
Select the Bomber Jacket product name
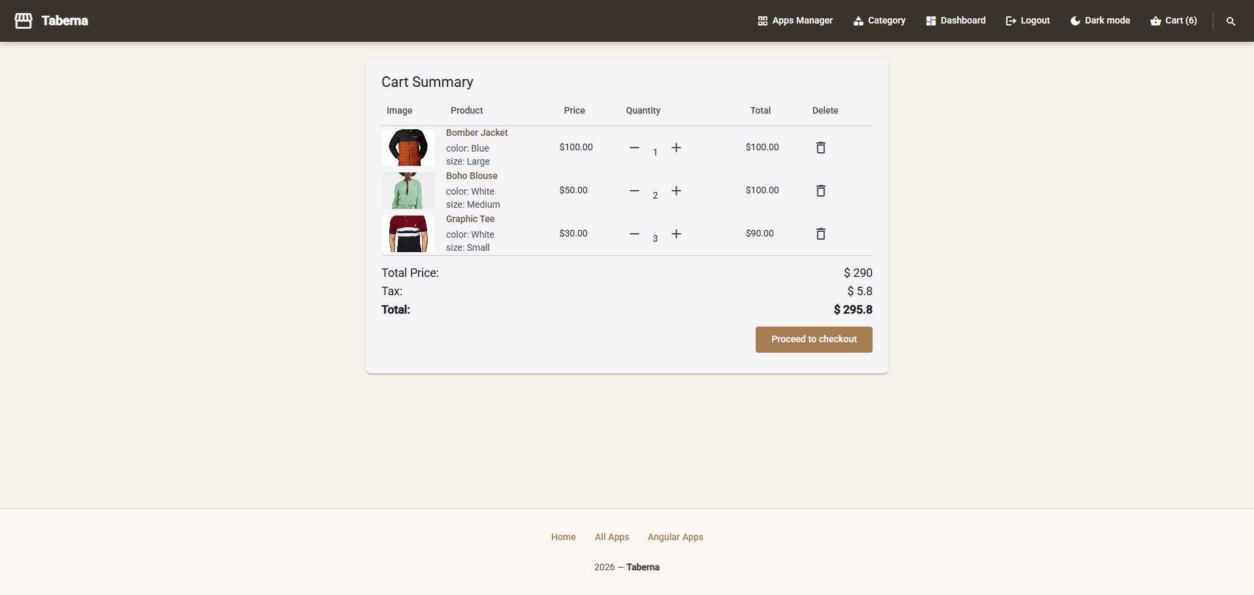point(477,133)
